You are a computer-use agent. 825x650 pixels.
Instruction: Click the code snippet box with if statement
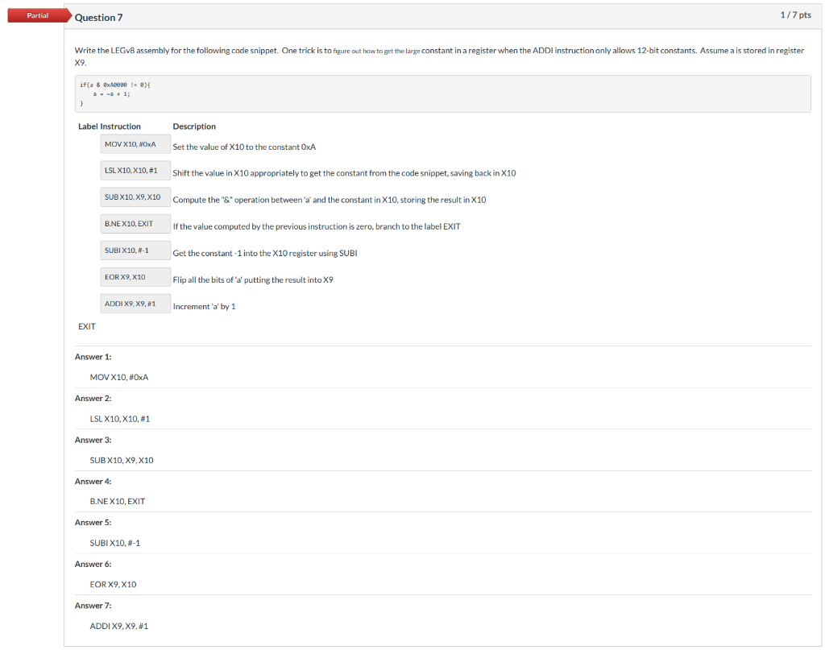tap(442, 93)
